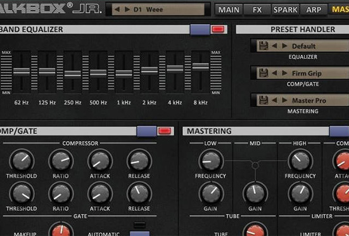Toggle the Comp/Gate blue power switch
This screenshot has height=236, width=349.
(146, 131)
